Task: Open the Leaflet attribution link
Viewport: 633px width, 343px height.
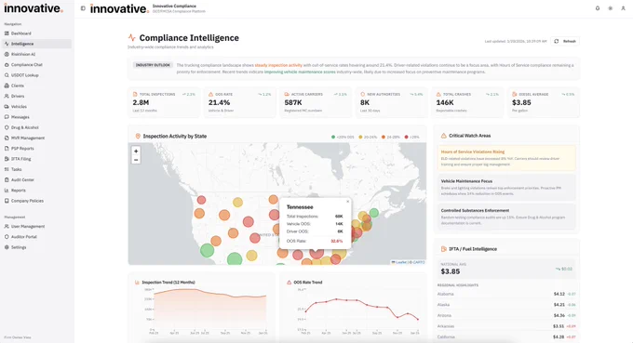Action: (x=399, y=262)
